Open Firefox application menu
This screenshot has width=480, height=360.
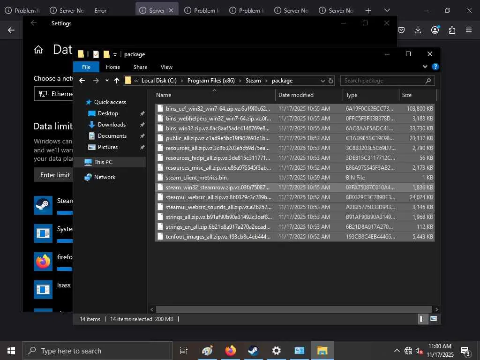pos(469,30)
